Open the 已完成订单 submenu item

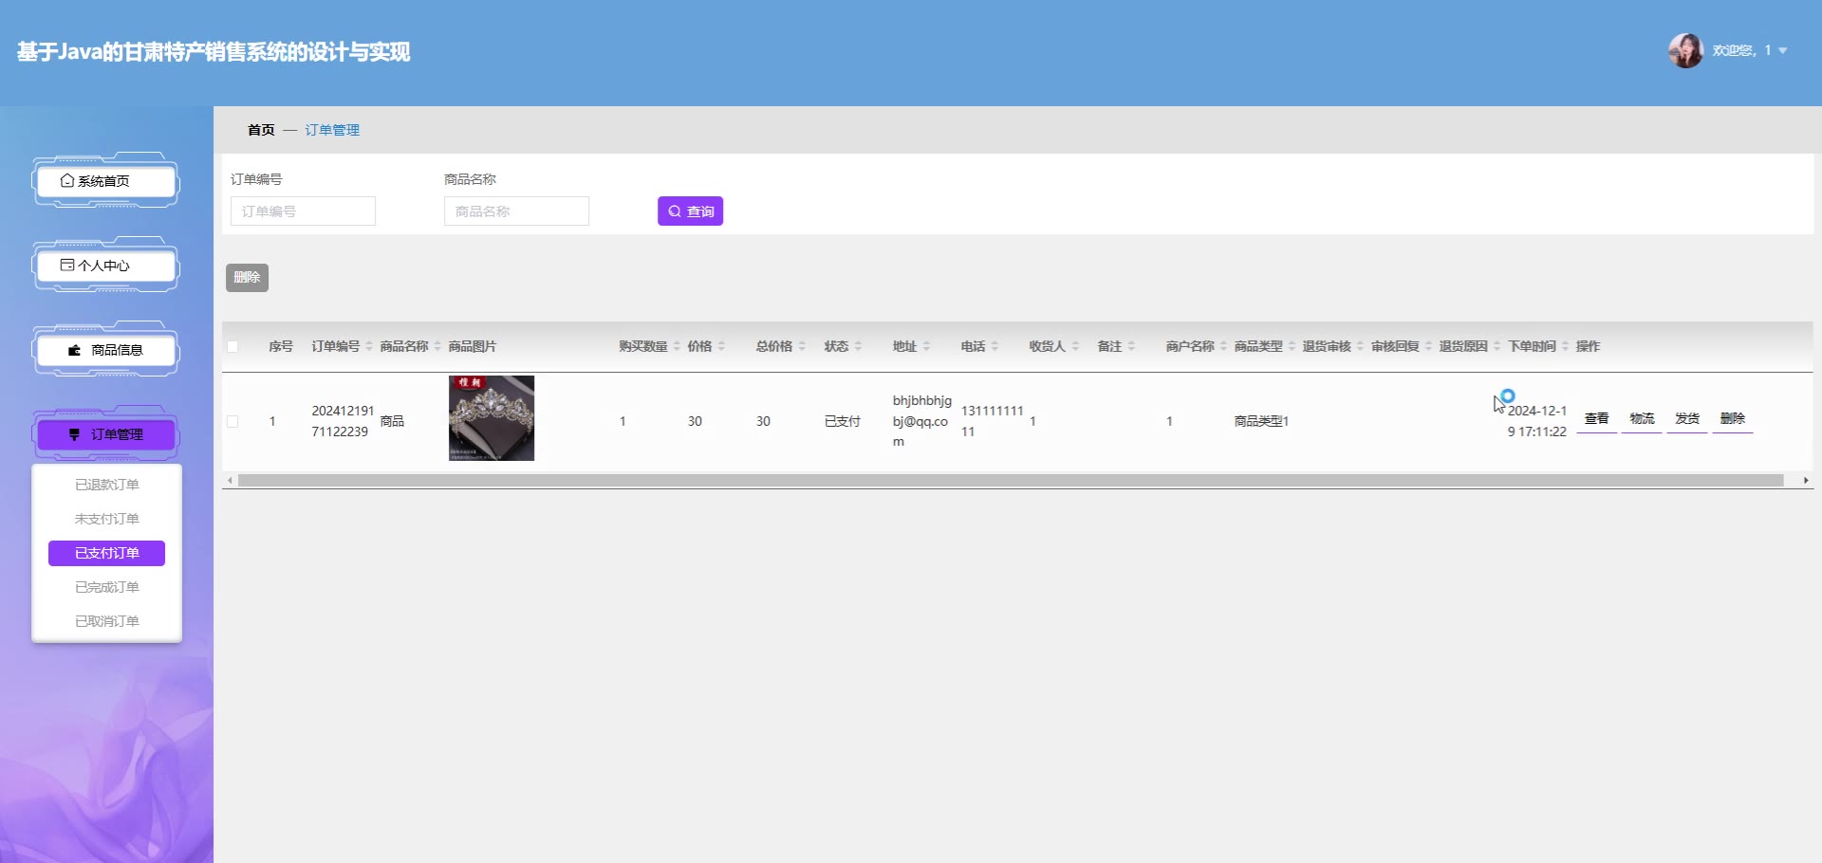107,587
